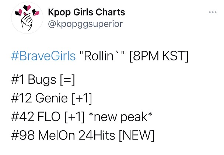This screenshot has height=155, width=224.
Task: Open the @kpopggsuperior handle
Action: (x=85, y=24)
